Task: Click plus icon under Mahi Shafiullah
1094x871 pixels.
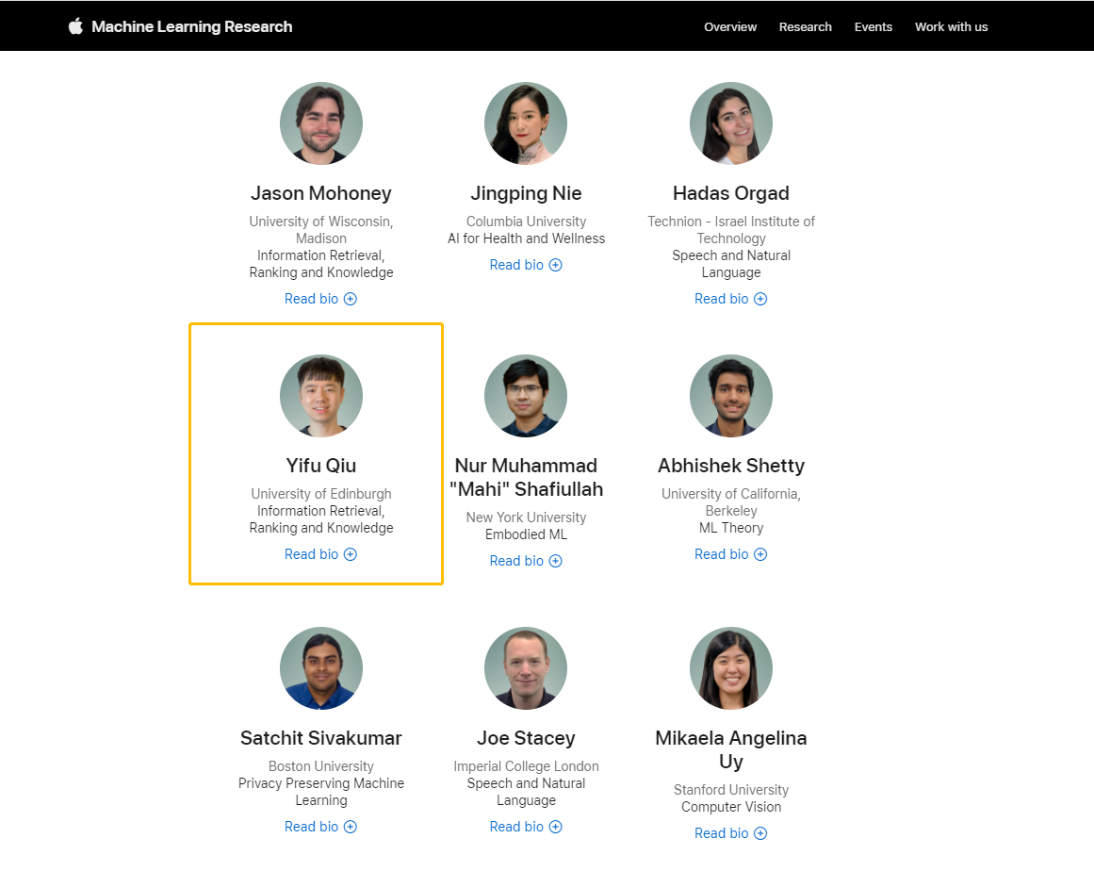Action: pos(555,561)
